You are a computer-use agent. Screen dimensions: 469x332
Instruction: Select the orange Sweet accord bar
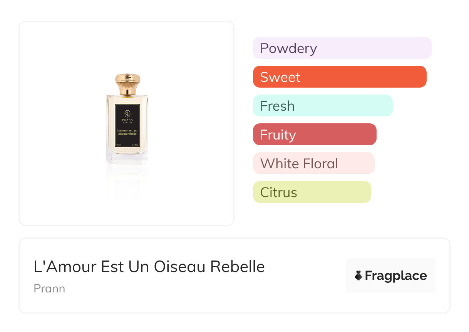click(339, 77)
